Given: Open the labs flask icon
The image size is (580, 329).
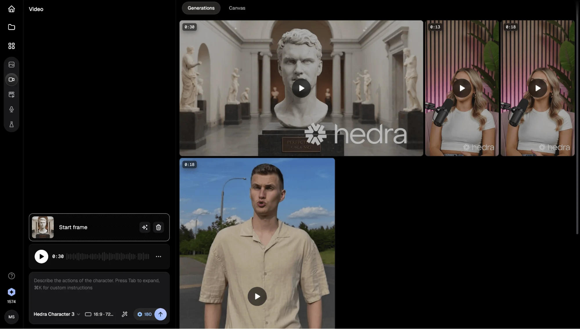Looking at the screenshot, I should 11,124.
